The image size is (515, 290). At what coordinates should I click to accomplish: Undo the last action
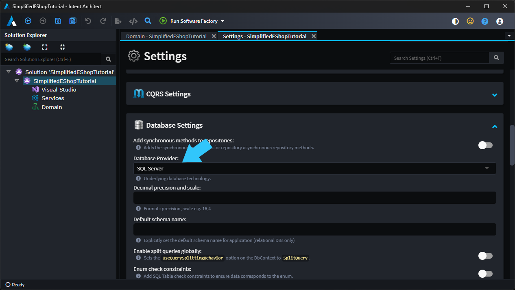(88, 21)
